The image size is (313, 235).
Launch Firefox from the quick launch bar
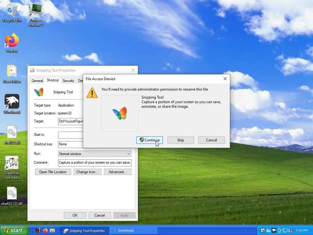[45, 230]
